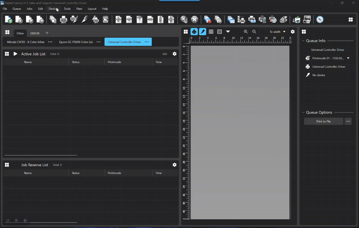
Task: Start the Active Job List play button
Action: click(15, 54)
